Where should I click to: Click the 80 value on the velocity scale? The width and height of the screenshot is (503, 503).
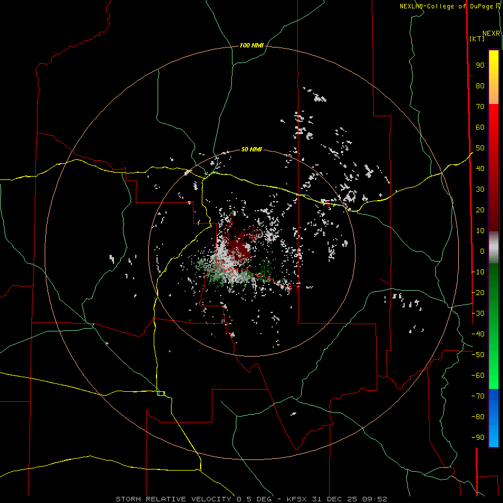480,86
